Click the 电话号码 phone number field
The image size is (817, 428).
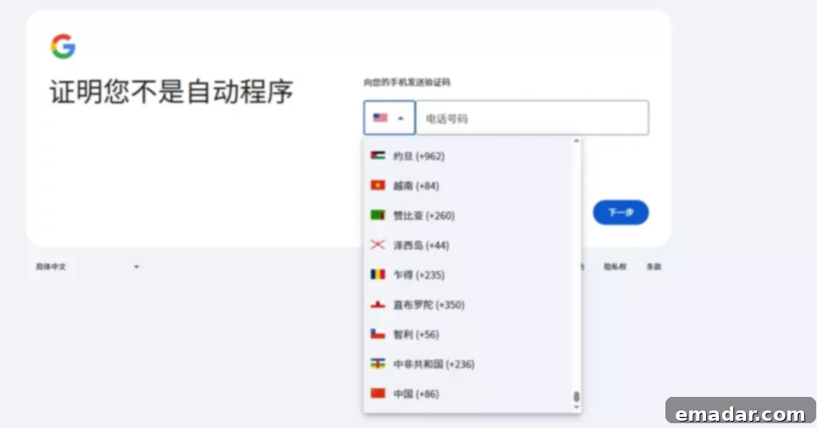pos(532,118)
